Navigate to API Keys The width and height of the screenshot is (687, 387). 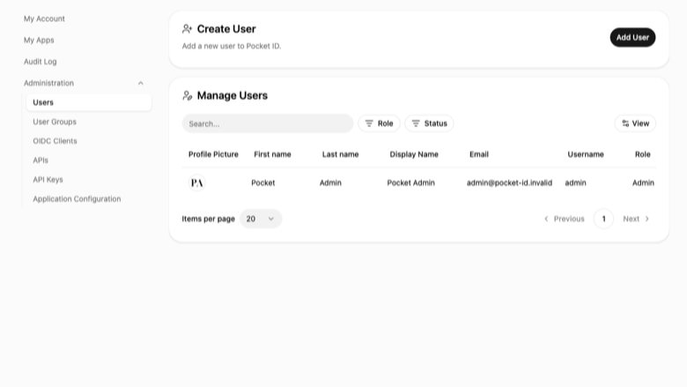tap(48, 180)
